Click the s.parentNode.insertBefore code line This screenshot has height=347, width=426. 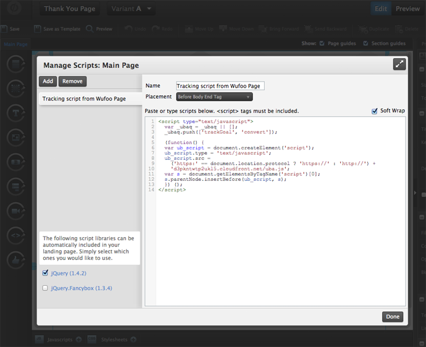point(225,179)
